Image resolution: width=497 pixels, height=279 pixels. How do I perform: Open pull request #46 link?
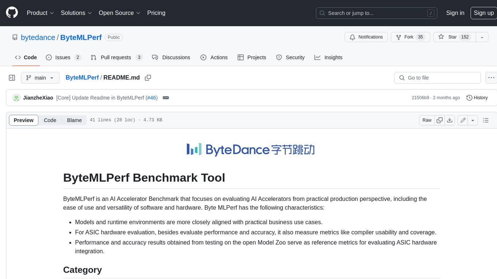tap(151, 98)
